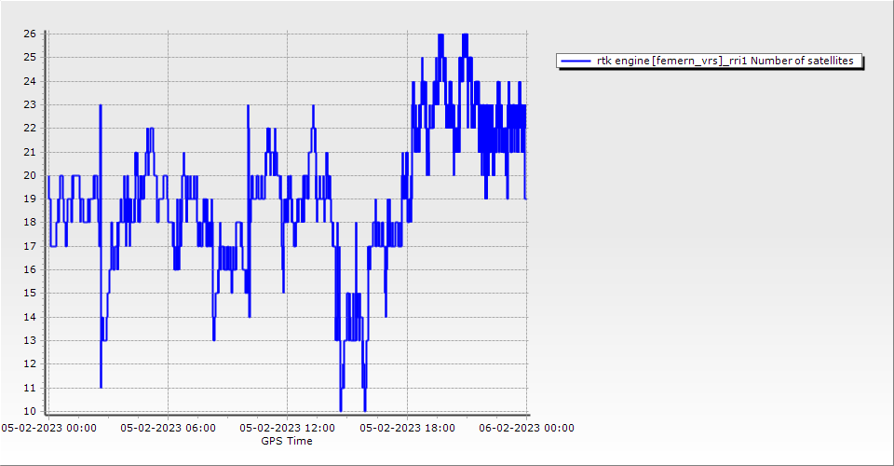The image size is (894, 466).
Task: Click the y-axis tick label 20
Action: (30, 175)
